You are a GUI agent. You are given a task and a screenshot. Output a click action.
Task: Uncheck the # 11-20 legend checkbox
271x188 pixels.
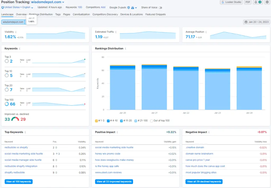121,121
